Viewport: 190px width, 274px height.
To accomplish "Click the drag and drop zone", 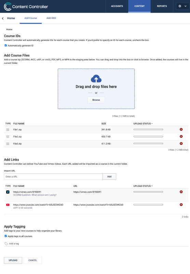I will (x=96, y=89).
